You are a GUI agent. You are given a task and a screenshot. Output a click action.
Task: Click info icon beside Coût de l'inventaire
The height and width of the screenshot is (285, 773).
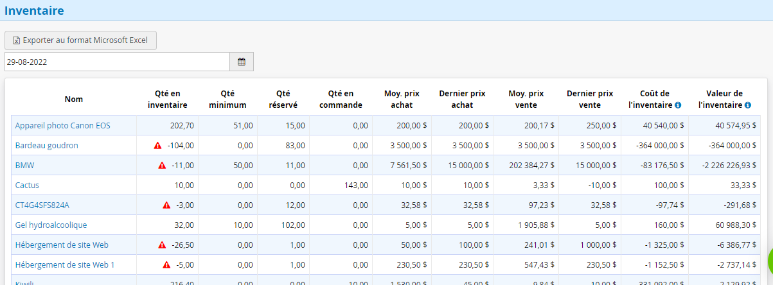(678, 105)
